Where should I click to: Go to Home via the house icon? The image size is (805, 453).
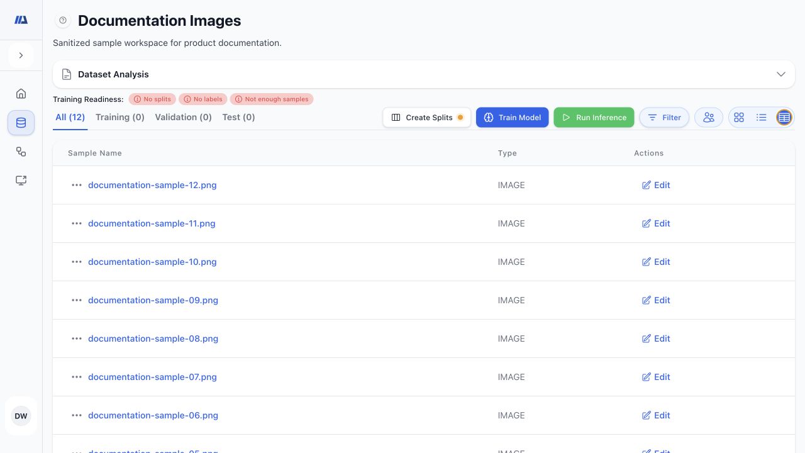[x=21, y=94]
